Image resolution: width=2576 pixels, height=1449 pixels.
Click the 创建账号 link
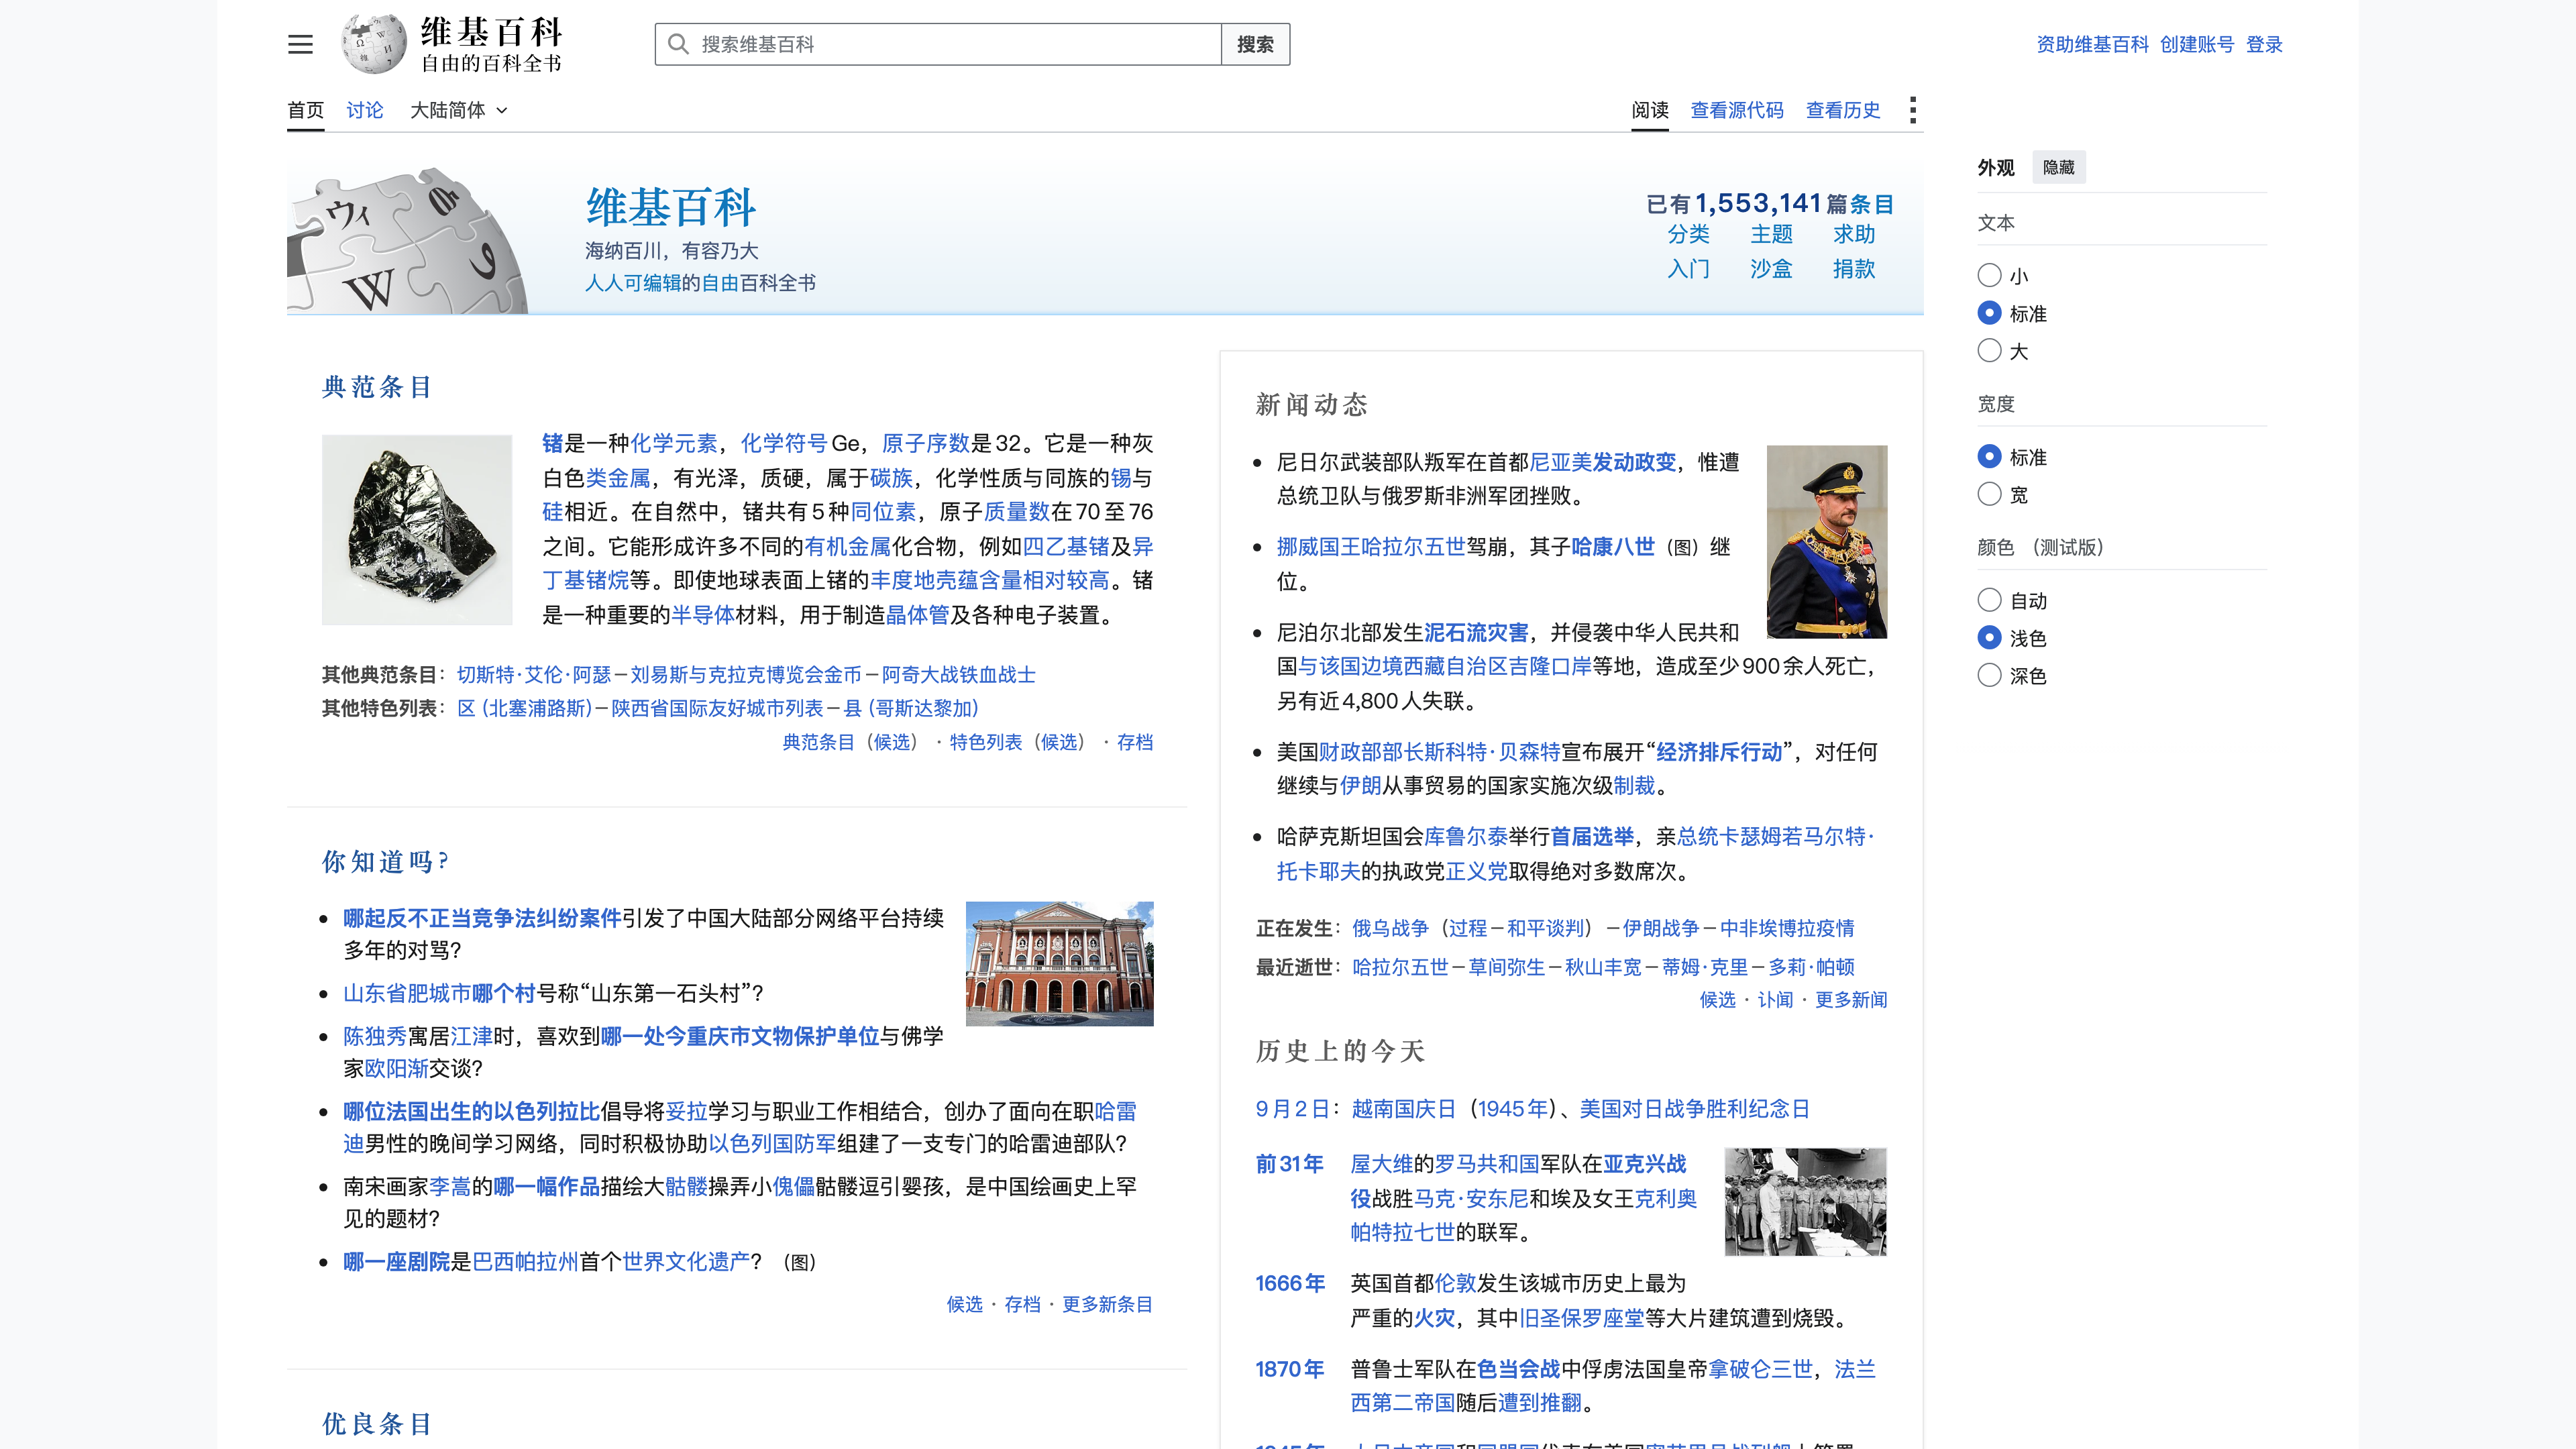2196,44
